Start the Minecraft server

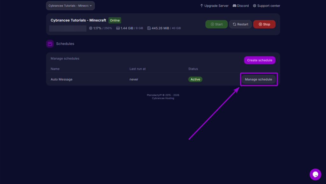[216, 24]
